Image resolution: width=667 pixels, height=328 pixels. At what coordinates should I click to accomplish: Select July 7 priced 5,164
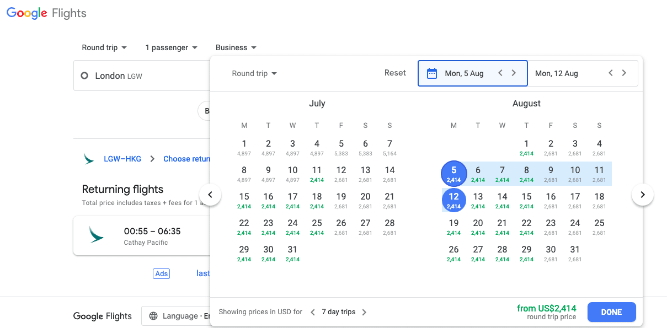[389, 147]
